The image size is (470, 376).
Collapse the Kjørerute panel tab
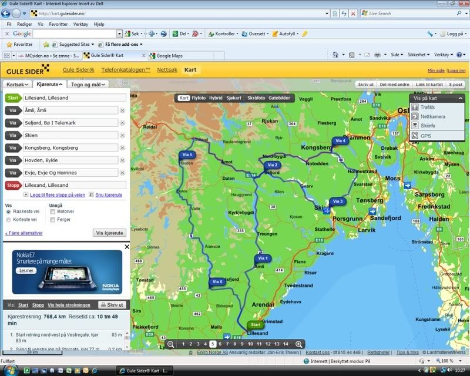49,84
